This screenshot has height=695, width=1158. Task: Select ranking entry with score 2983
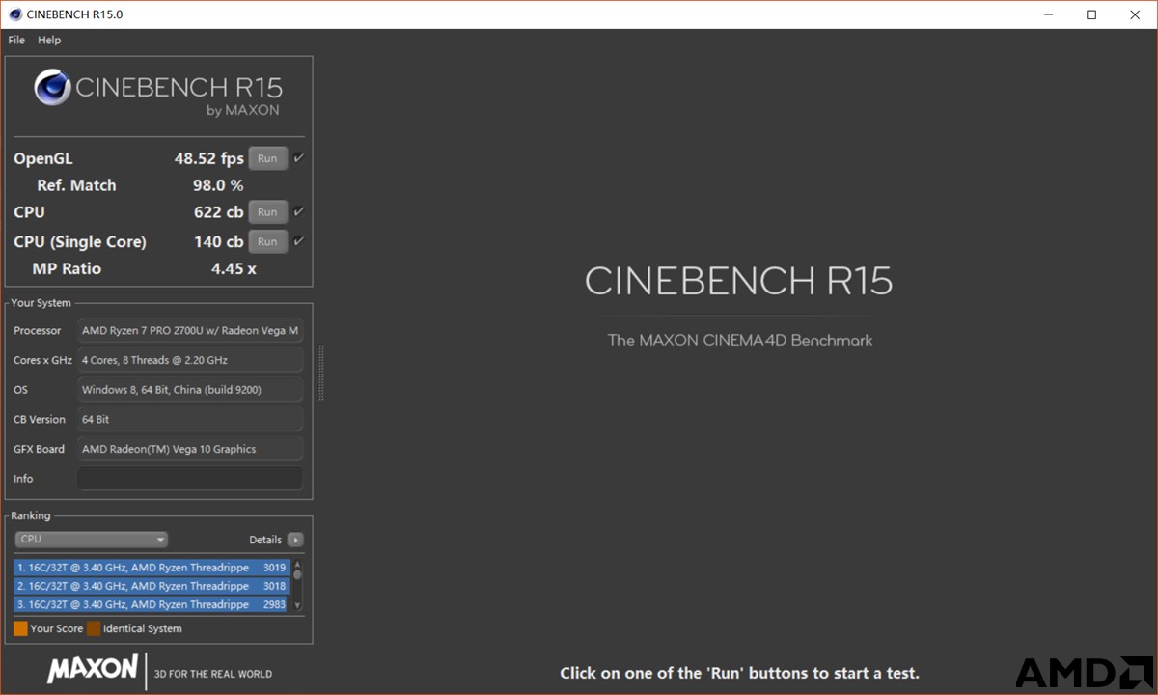(x=152, y=604)
